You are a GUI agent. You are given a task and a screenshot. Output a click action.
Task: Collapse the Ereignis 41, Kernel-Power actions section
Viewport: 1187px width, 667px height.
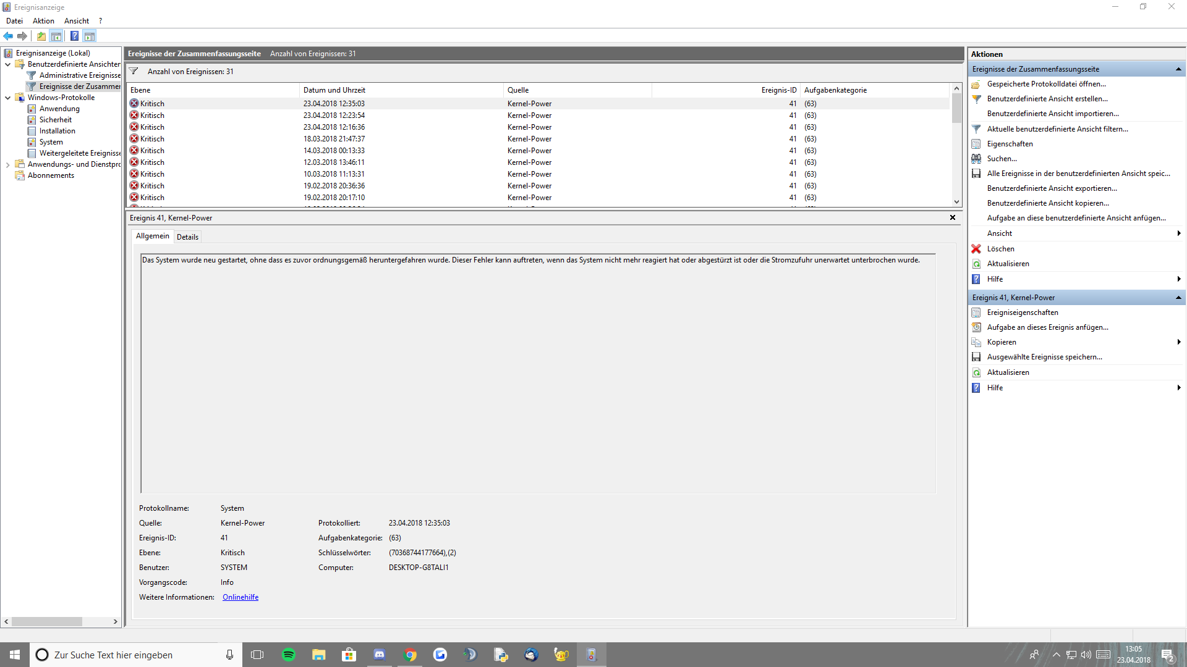click(x=1178, y=298)
